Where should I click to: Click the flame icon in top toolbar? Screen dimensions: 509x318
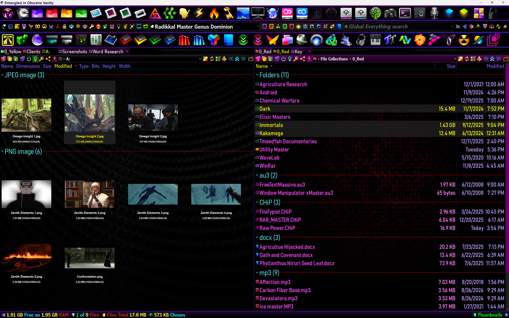[214, 13]
